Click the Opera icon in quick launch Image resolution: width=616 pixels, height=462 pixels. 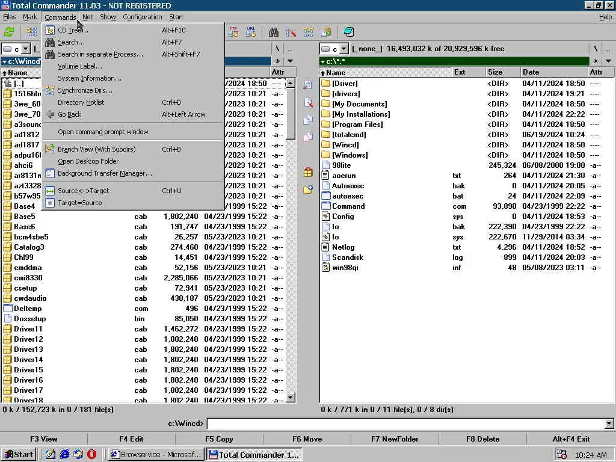tap(91, 455)
